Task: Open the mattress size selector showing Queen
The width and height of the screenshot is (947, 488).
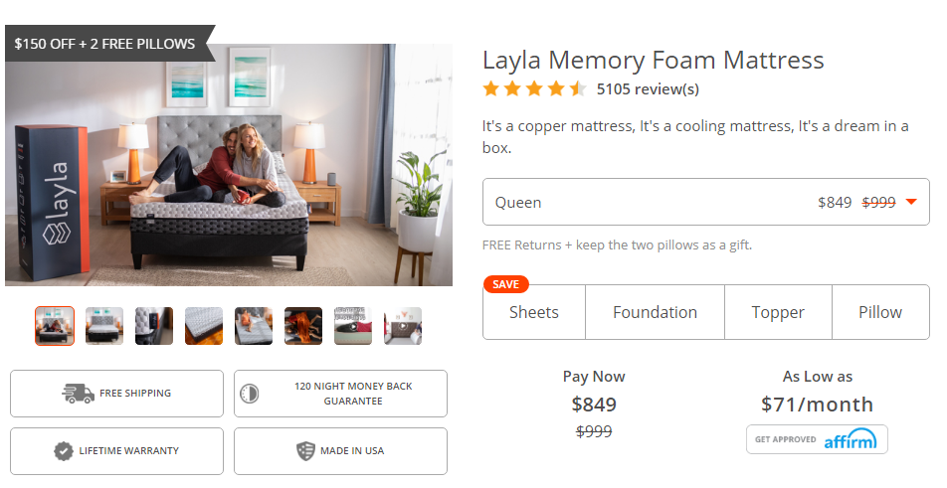Action: [706, 203]
